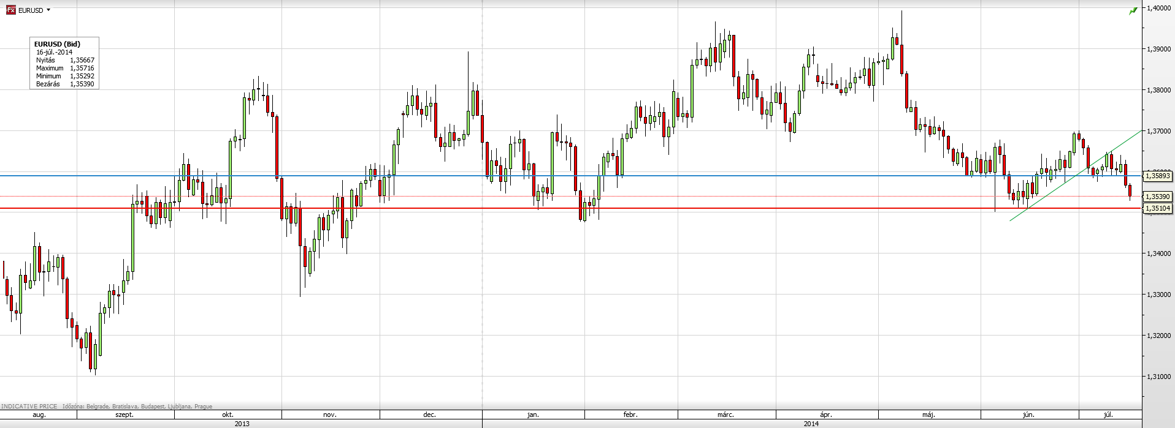Click the 'Bezárás' value 1,35390
Screen dimensions: 1175x428
[x=82, y=84]
